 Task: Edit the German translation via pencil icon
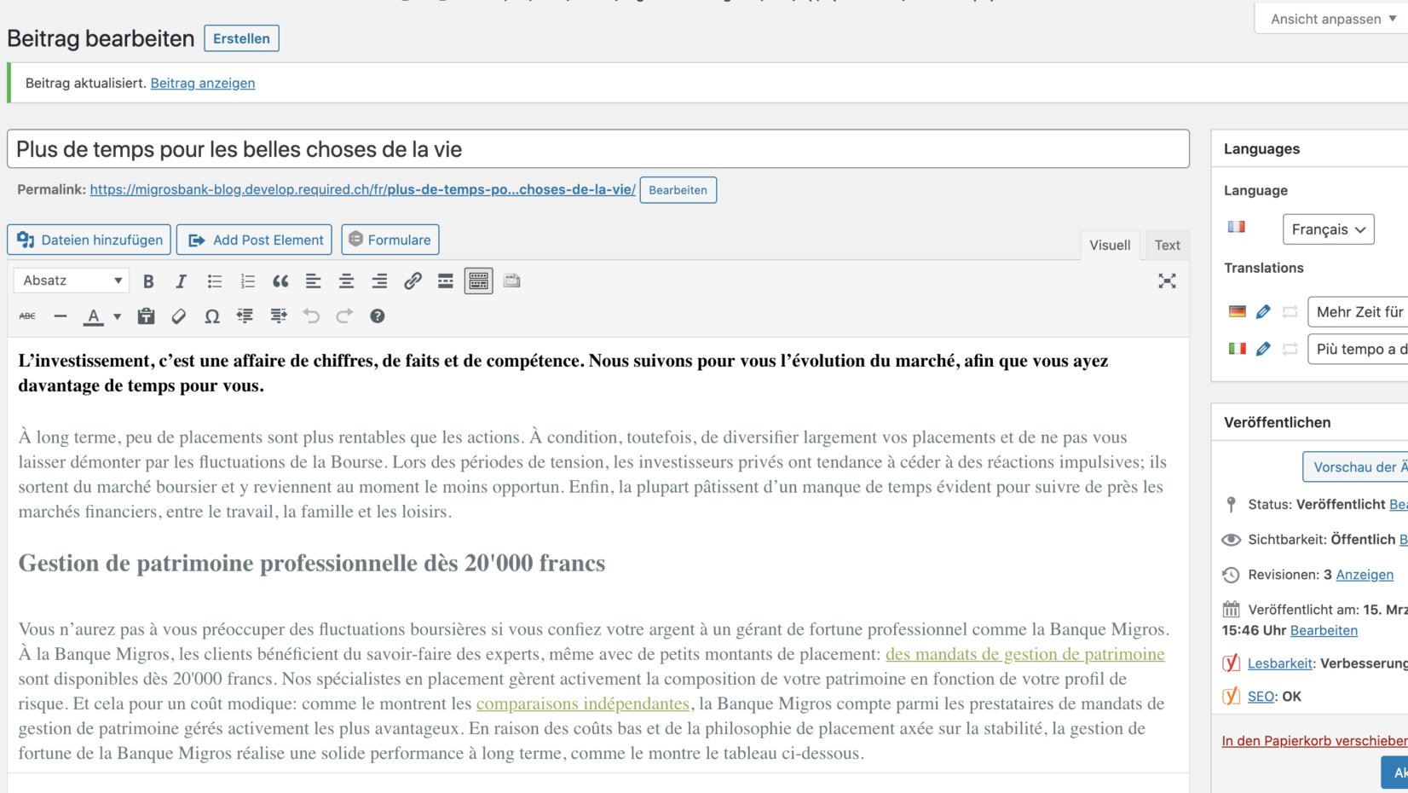coord(1263,312)
